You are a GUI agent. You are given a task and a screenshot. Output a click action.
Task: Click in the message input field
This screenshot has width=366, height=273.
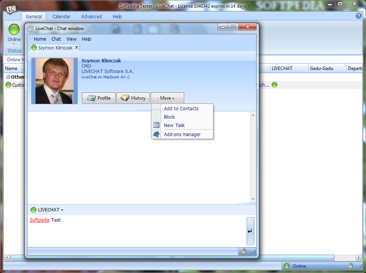click(137, 231)
